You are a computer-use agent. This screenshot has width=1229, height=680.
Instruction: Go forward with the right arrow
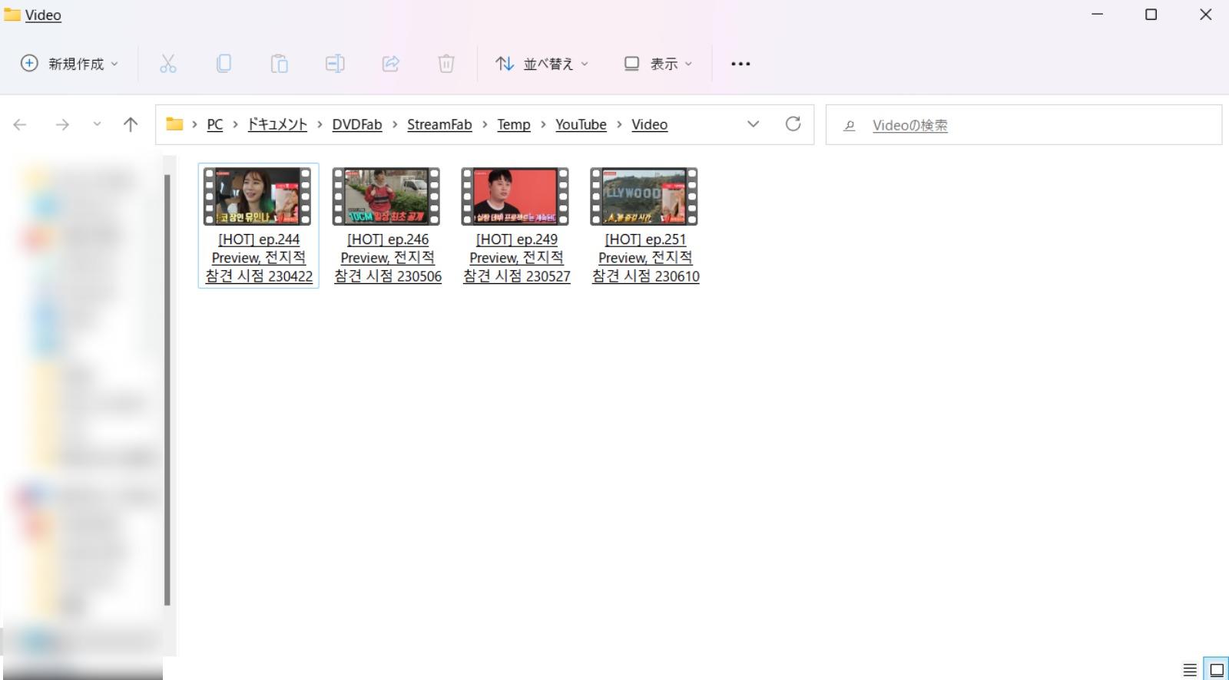click(x=62, y=124)
